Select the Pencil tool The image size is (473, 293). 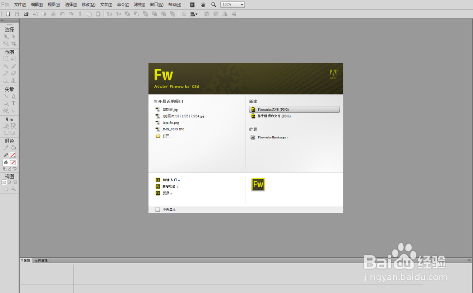click(x=6, y=73)
